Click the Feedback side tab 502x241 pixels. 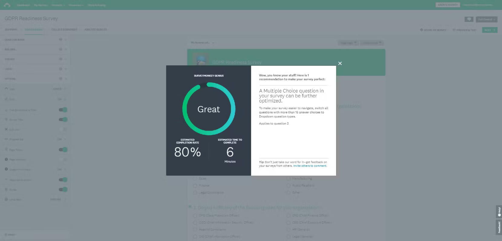pyautogui.click(x=499, y=227)
